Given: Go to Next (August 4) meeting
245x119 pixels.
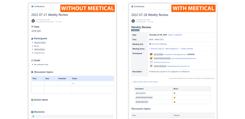Looking at the screenshot, I should [173, 49].
